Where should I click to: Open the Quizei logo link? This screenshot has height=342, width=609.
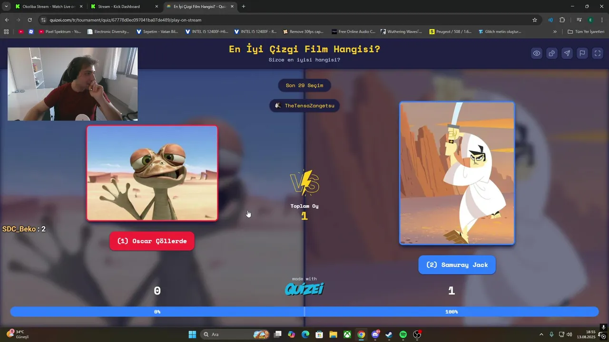(x=304, y=288)
